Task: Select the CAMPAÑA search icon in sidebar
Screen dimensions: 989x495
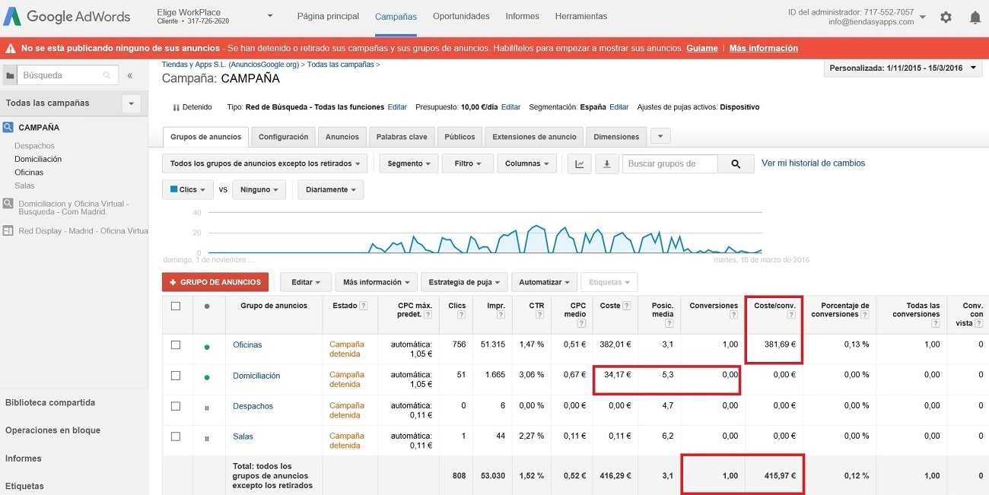Action: tap(9, 127)
